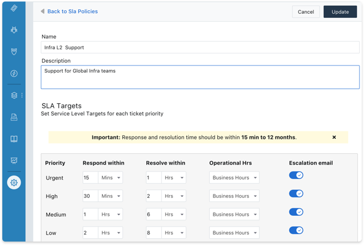
Task: Click the book icon in sidebar
Action: coord(14,139)
